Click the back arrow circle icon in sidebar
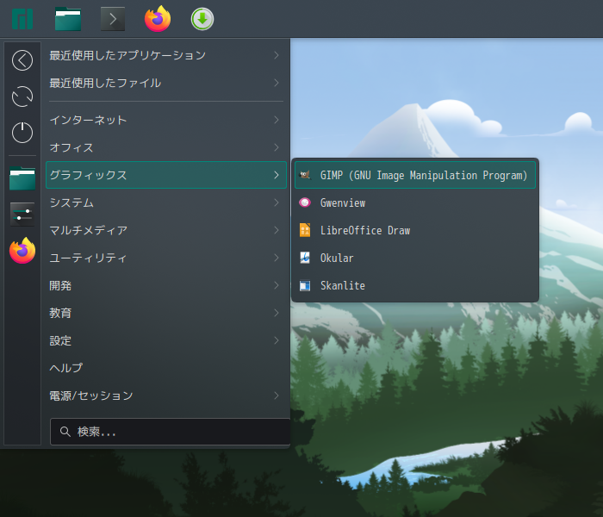 (22, 60)
